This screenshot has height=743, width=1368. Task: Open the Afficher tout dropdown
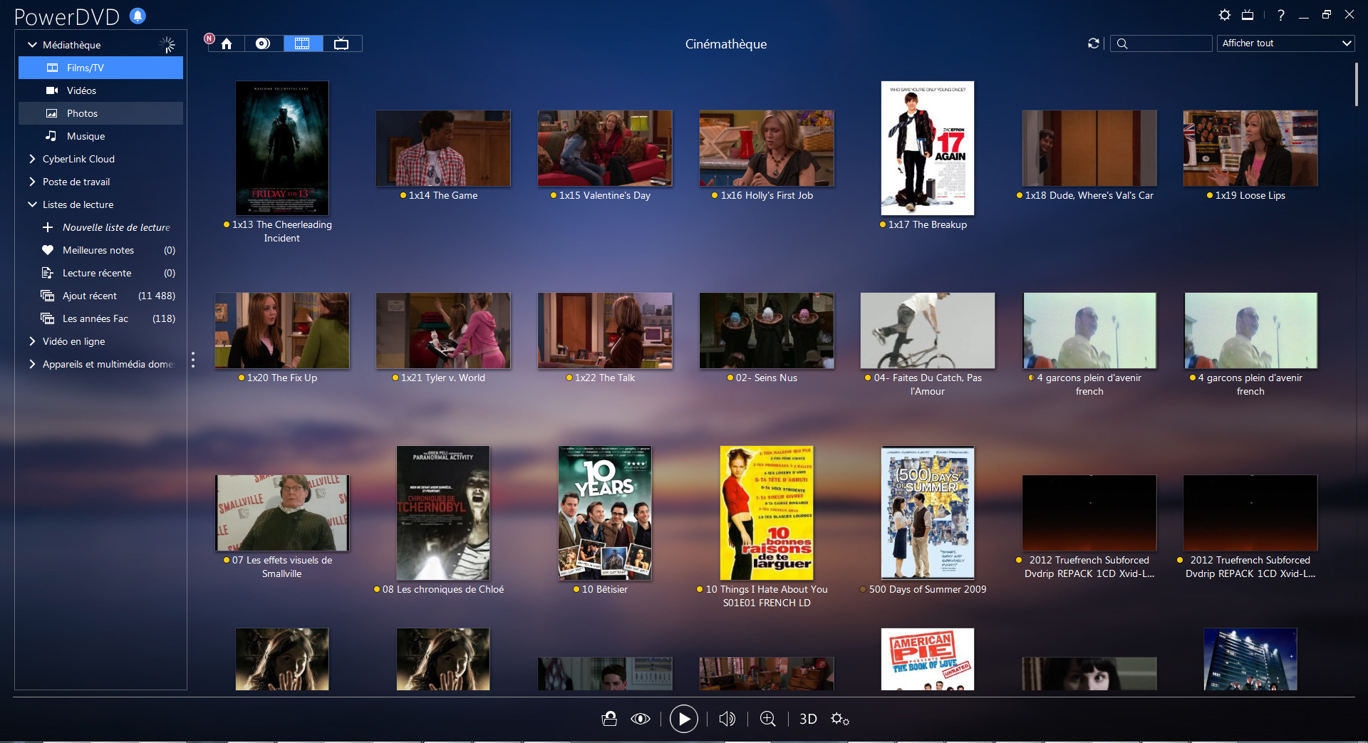click(1286, 43)
